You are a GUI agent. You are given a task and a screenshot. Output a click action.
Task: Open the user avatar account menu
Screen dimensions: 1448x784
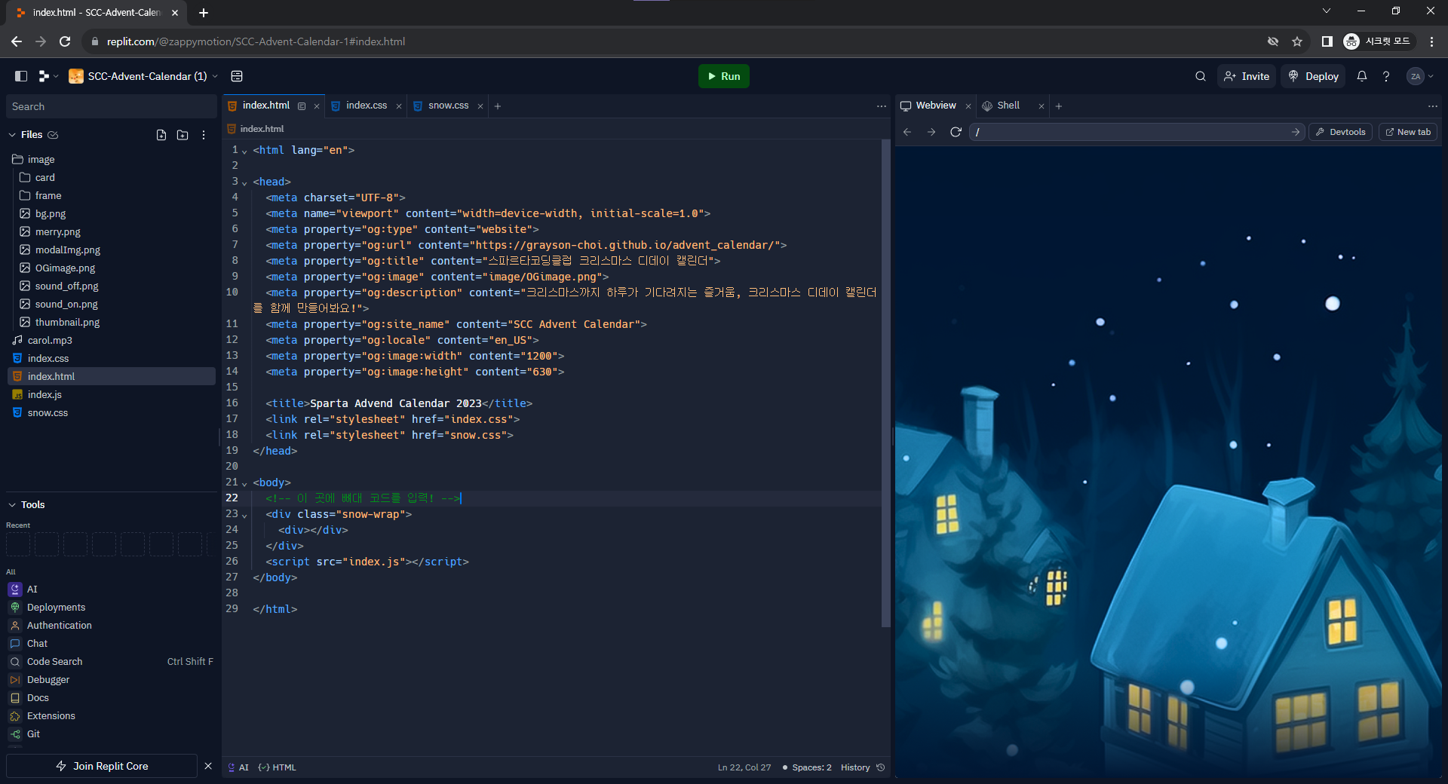click(1420, 76)
